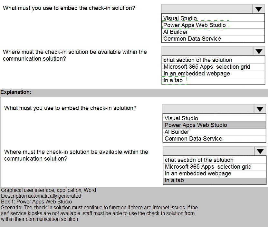268x227 pixels.
Task: Expand the Explanation section's location dropdown arrow
Action: 260,152
